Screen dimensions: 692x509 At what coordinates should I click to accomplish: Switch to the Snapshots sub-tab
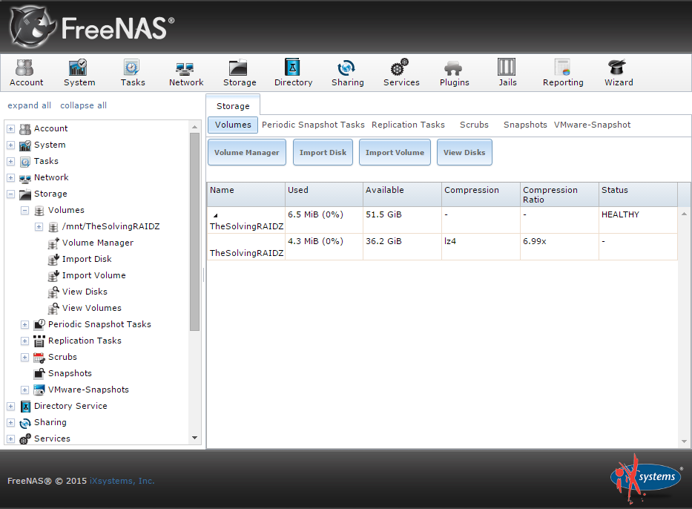coord(525,125)
